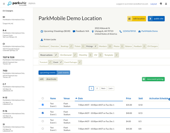Click the pencil icon on edit location

click(130, 19)
